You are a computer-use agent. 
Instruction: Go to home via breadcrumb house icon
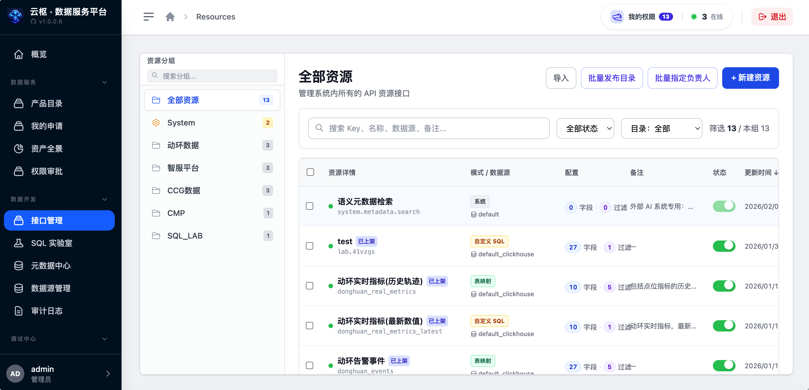point(170,17)
